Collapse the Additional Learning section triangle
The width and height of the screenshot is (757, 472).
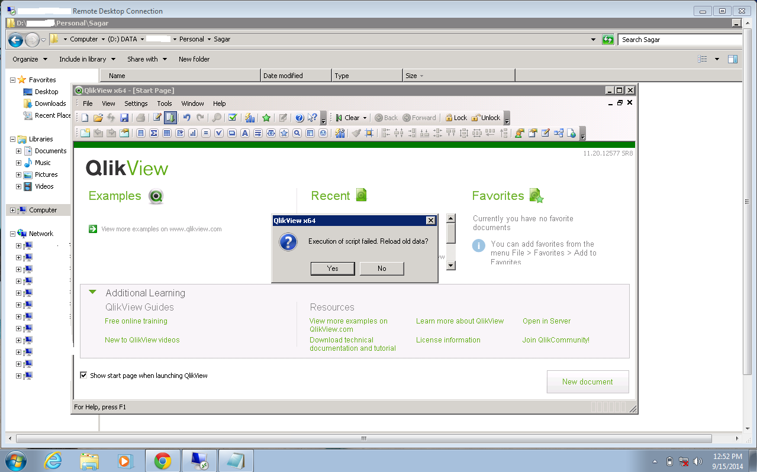pos(92,292)
